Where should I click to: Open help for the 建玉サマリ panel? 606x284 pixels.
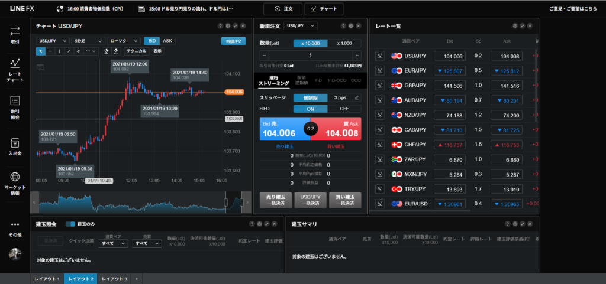(507, 224)
